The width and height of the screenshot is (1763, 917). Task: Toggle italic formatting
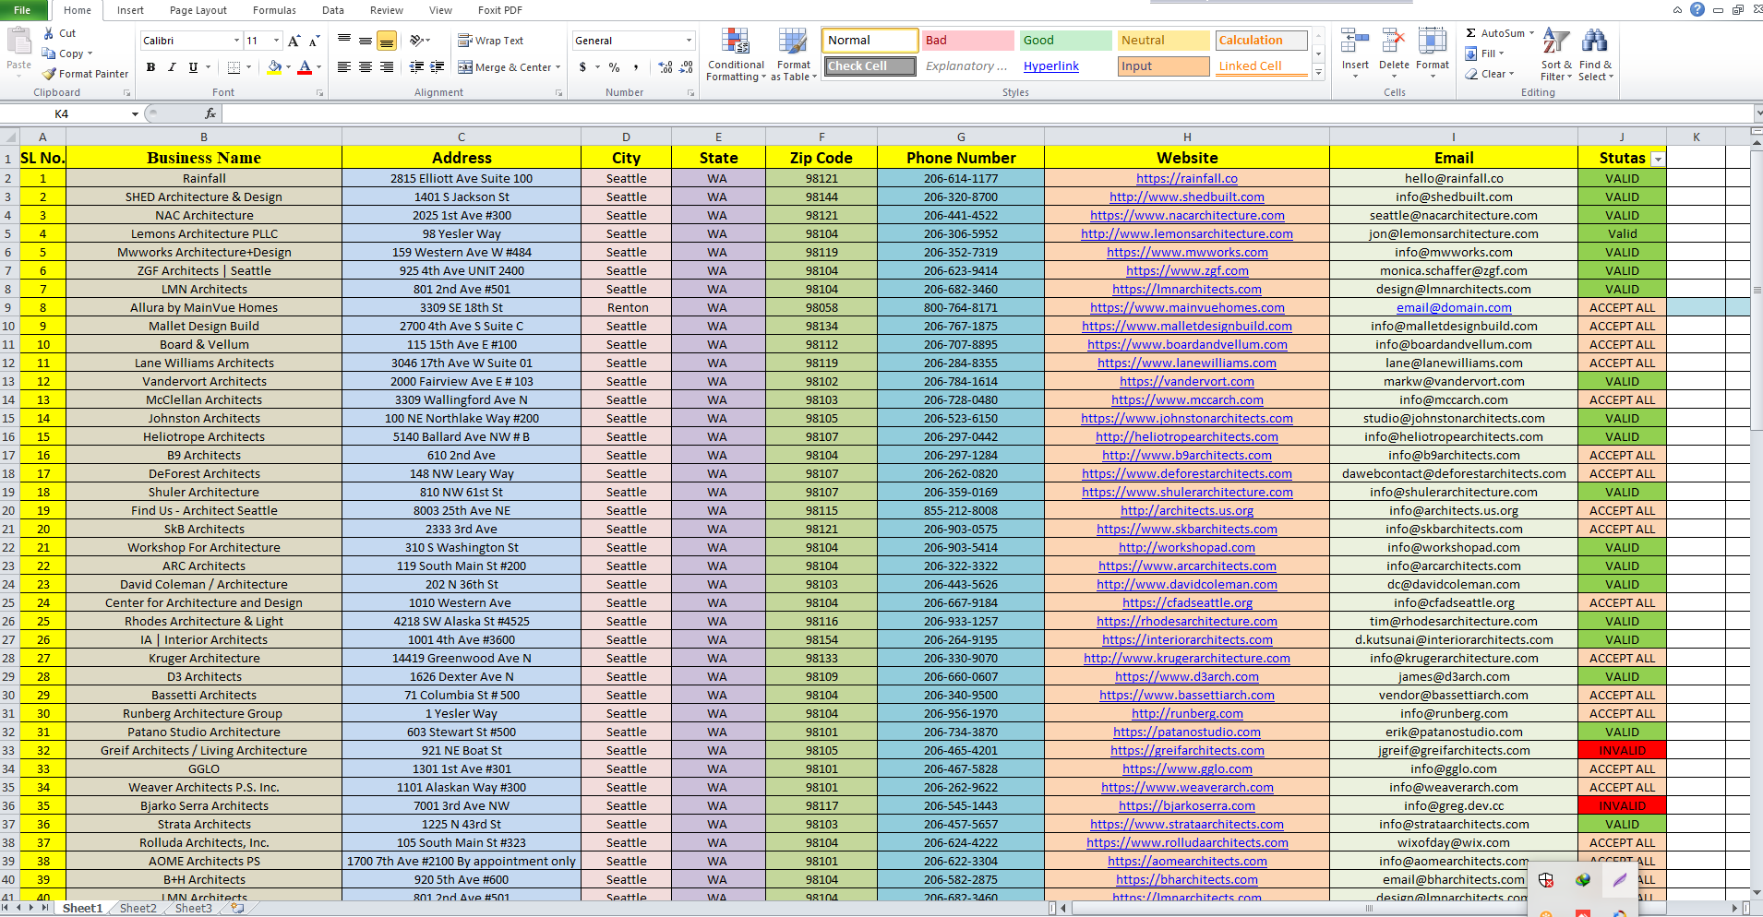tap(171, 67)
